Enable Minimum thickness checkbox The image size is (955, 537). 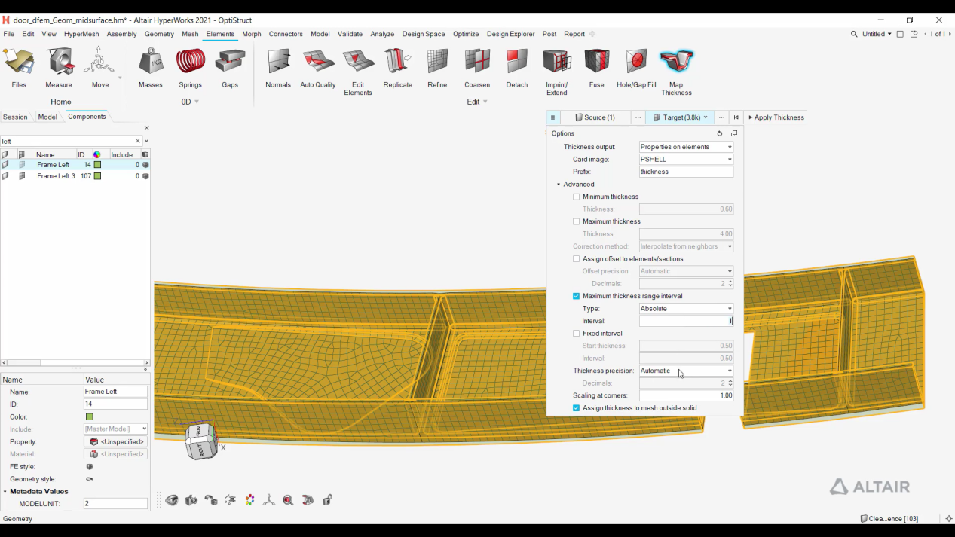[577, 197]
